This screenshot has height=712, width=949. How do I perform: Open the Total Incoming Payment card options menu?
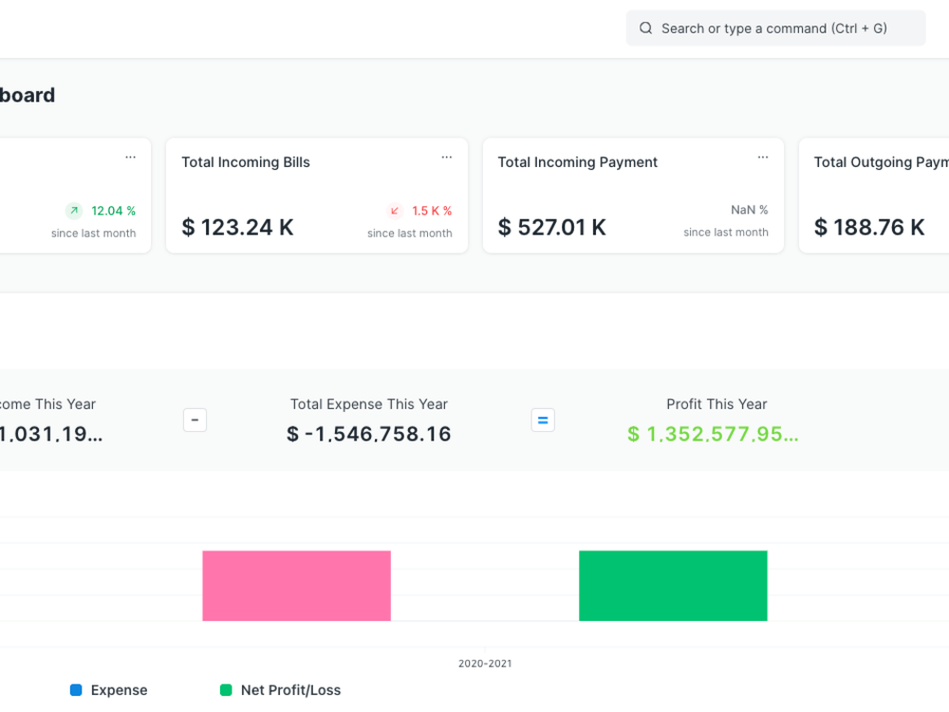tap(762, 157)
